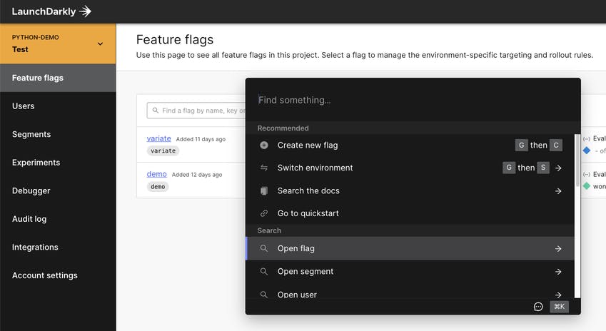Screen dimensions: 606x331
Task: Click the link icon beside Go to quickstart
Action: 264,213
